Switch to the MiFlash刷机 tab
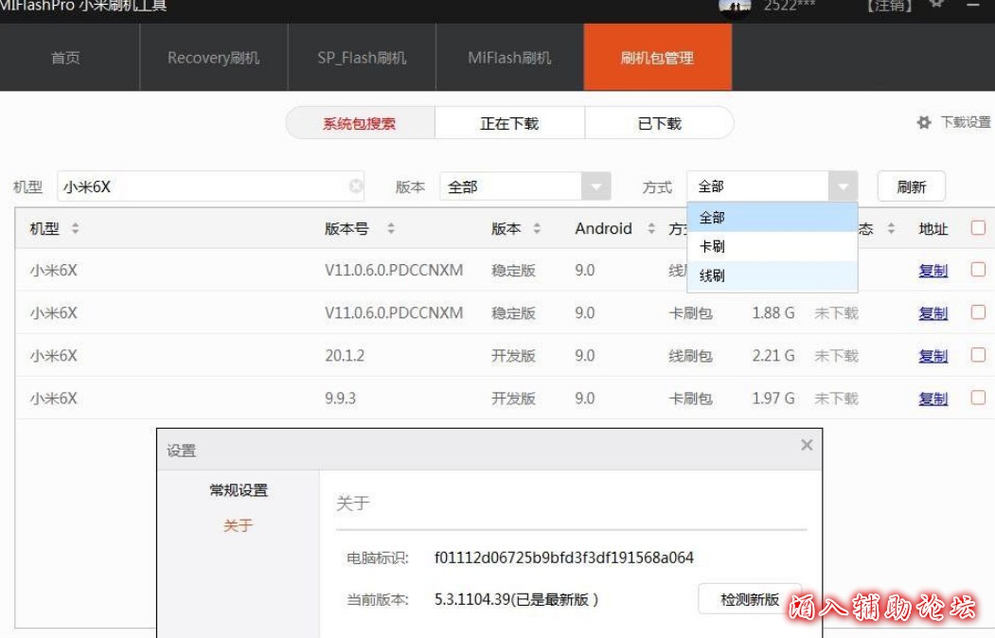Viewport: 995px width, 638px height. pos(509,58)
